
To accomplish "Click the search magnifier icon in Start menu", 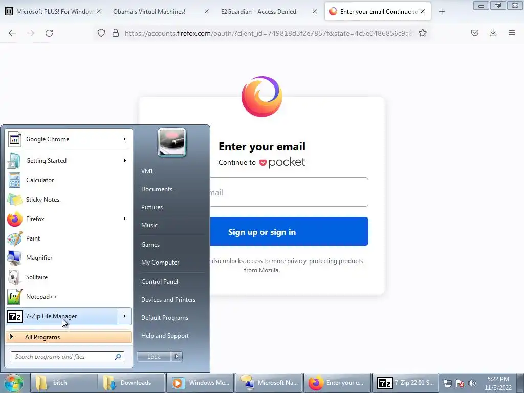I will coord(118,357).
